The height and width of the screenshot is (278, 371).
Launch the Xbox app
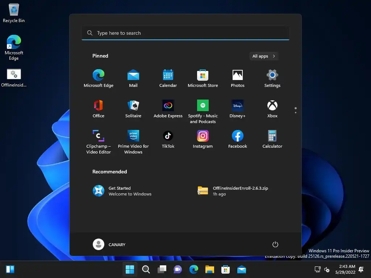(272, 109)
